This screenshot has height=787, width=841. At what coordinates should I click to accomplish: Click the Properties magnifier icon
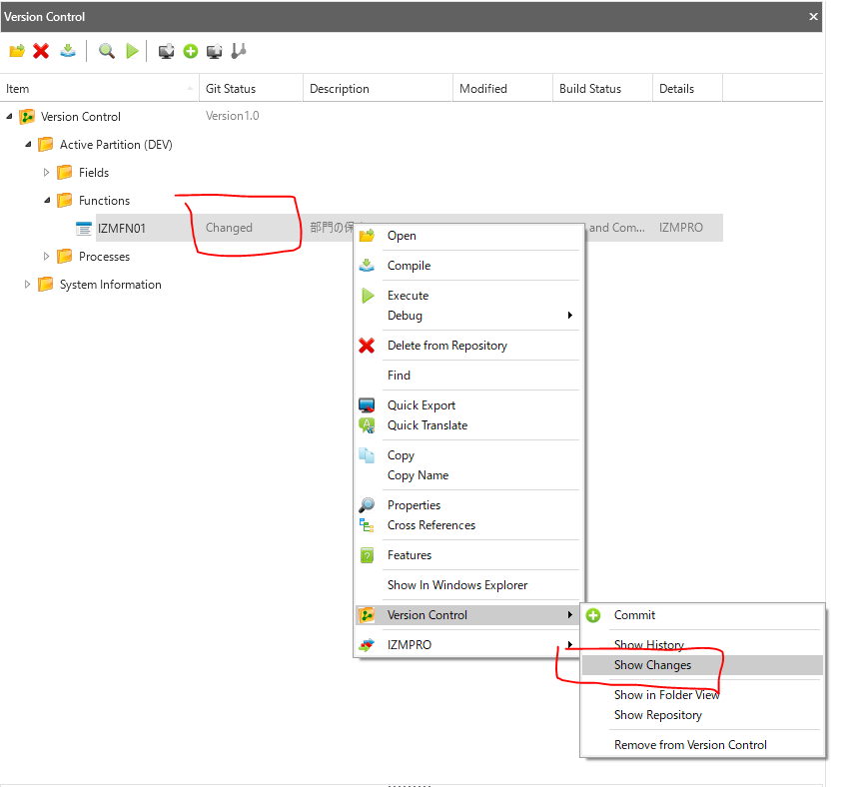click(367, 505)
